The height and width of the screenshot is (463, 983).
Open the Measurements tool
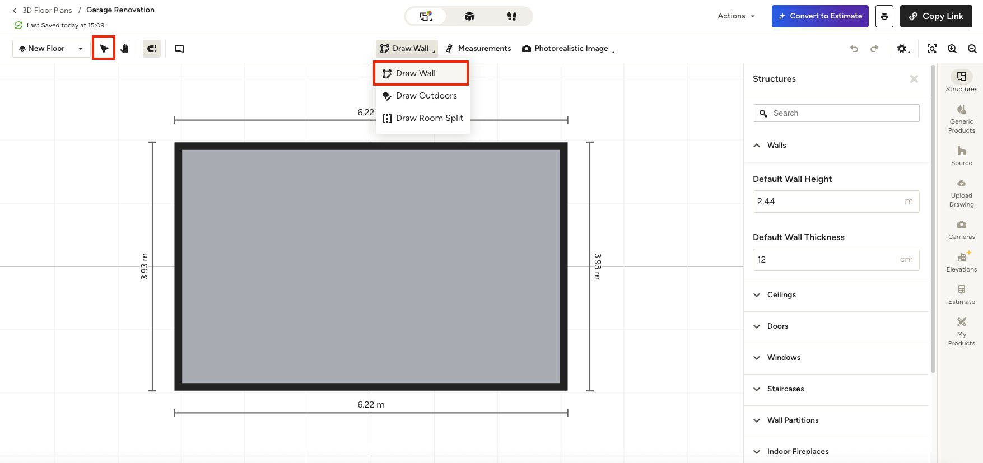(478, 49)
